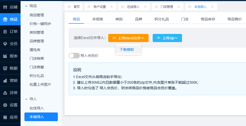Open the 设置 gear icon
246x126 pixels.
tap(5, 105)
